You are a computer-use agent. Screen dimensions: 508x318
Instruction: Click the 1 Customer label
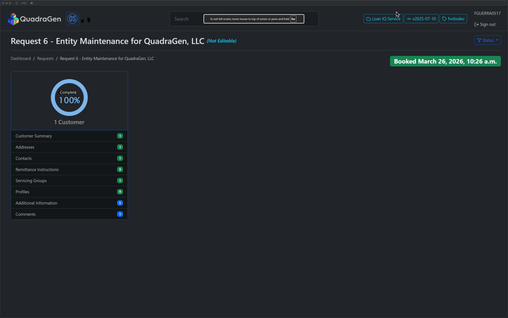coord(69,122)
